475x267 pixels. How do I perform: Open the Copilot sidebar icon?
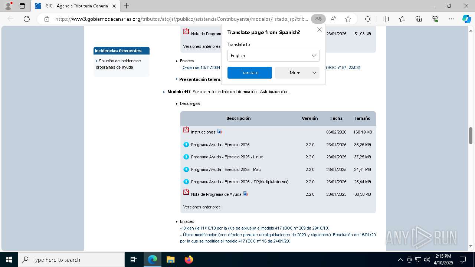[x=466, y=19]
